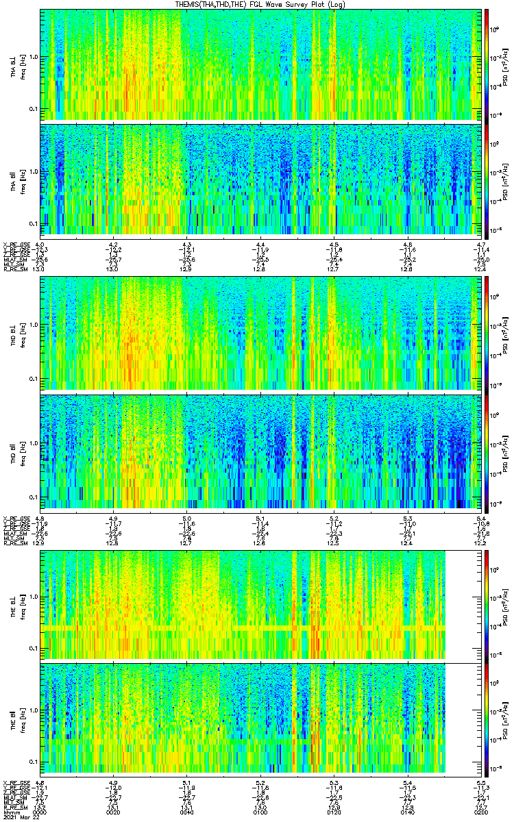The image size is (514, 822).
Task: Click the THA B-perpendicular spectrogram panel
Action: (260, 65)
